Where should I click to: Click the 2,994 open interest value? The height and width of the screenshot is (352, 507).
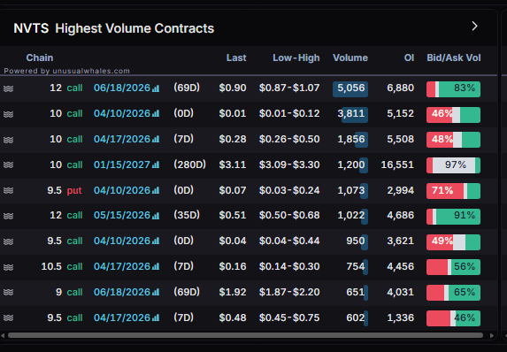pos(400,190)
